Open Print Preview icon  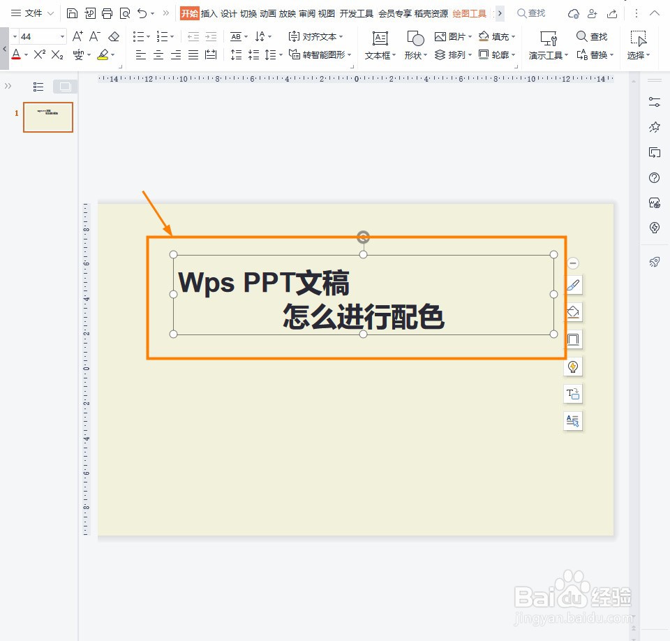click(x=125, y=14)
